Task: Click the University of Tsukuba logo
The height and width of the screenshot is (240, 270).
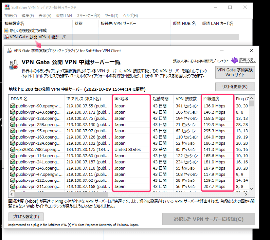Action: point(243,60)
